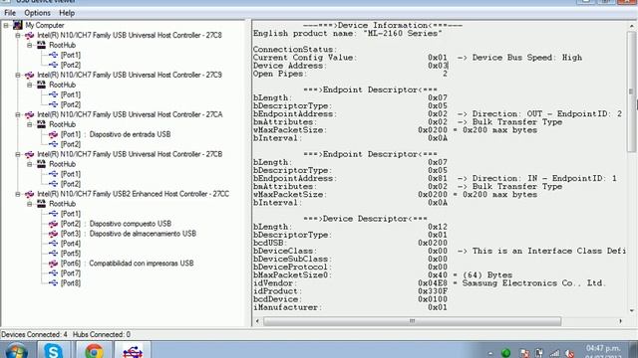Image resolution: width=638 pixels, height=358 pixels.
Task: Click RootHub icon under 27C8 controller
Action: [41, 45]
